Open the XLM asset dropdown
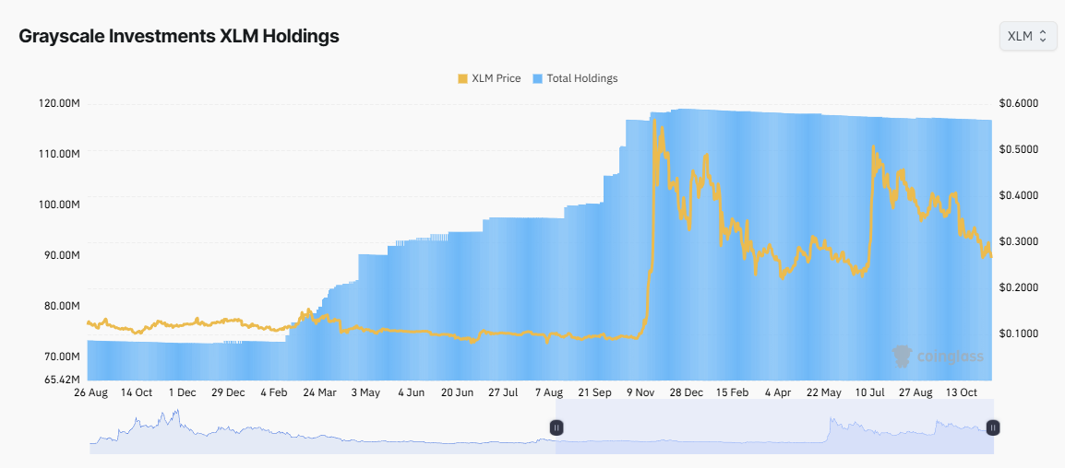 pos(1027,36)
